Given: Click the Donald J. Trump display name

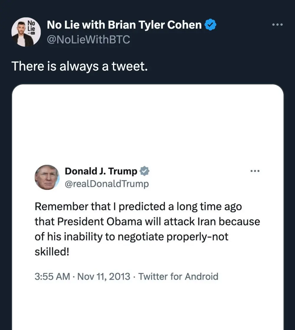Looking at the screenshot, I should pos(101,171).
